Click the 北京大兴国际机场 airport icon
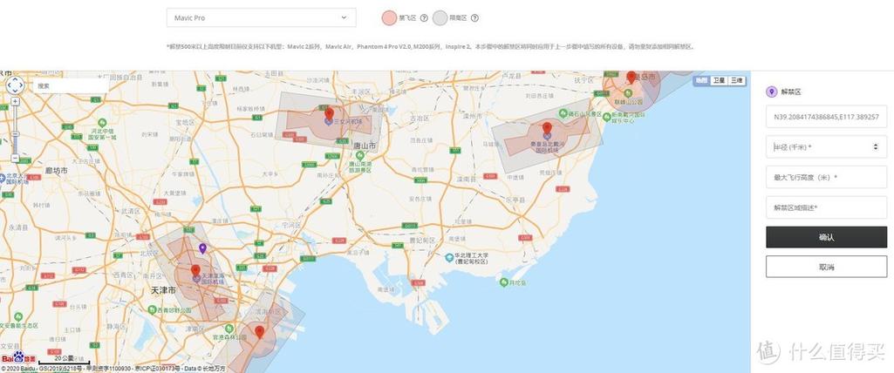This screenshot has width=894, height=373. pyautogui.click(x=3, y=179)
